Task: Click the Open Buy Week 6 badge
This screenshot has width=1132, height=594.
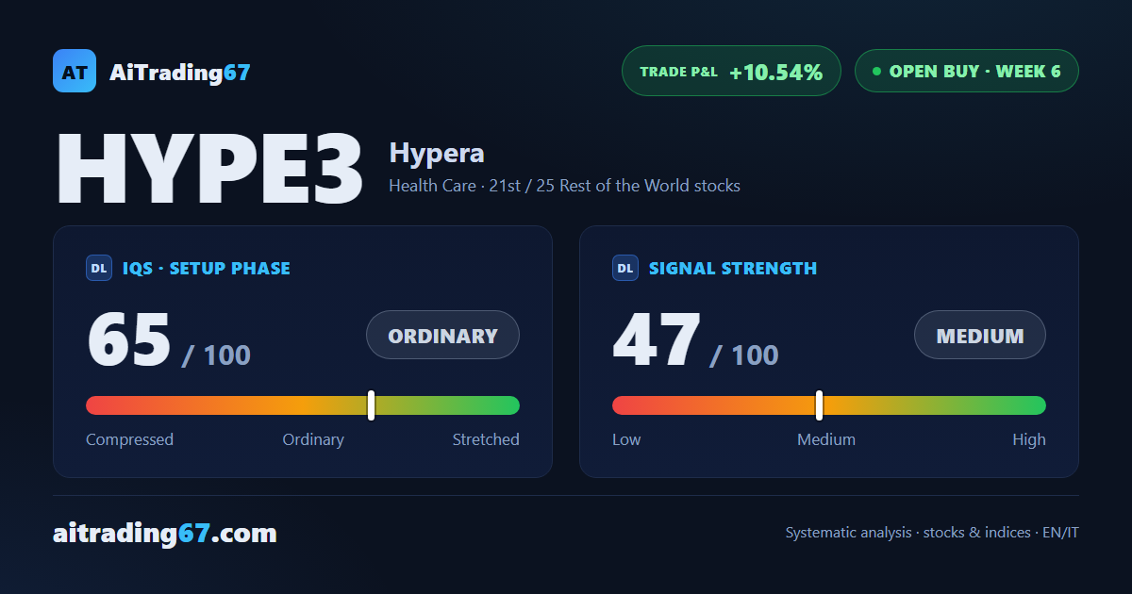Action: pyautogui.click(x=966, y=71)
